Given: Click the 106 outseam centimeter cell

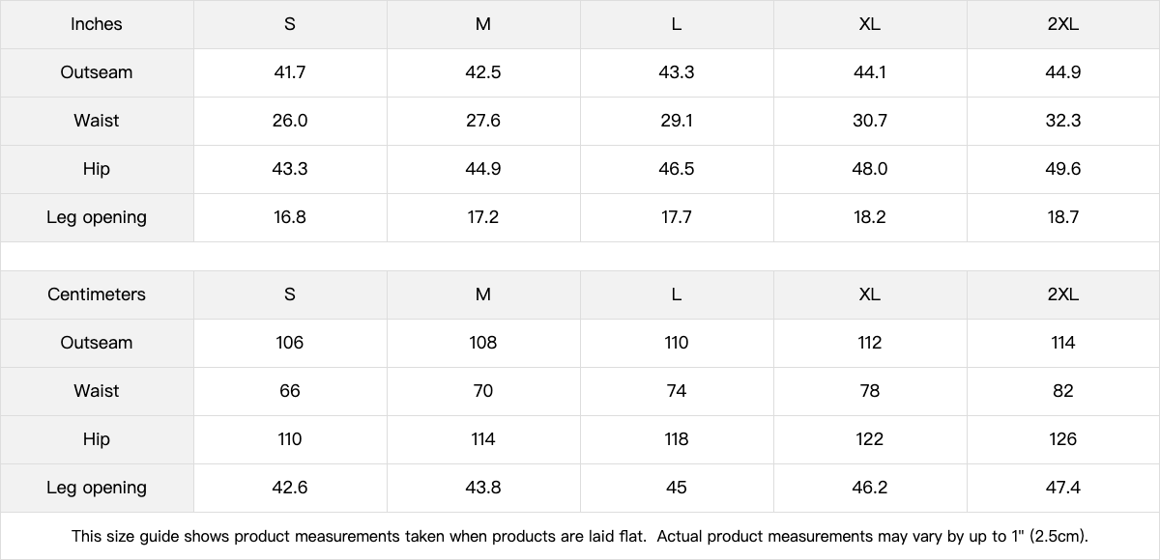Looking at the screenshot, I should click(290, 343).
